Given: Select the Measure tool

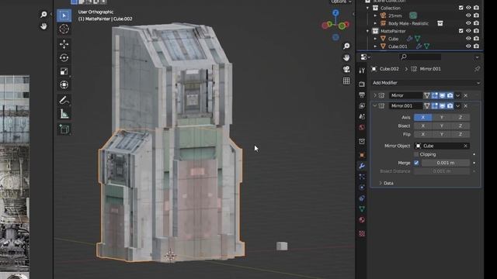Looking at the screenshot, I should pyautogui.click(x=64, y=114).
